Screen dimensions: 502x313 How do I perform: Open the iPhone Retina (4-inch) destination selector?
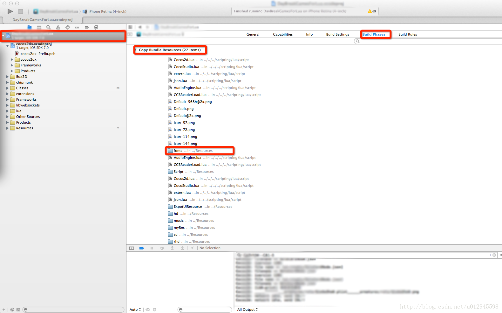pos(105,11)
